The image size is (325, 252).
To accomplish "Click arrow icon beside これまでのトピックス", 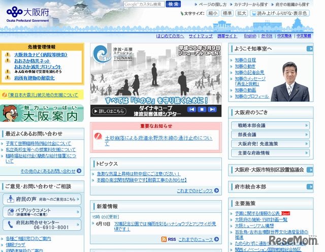I will tap(217, 191).
